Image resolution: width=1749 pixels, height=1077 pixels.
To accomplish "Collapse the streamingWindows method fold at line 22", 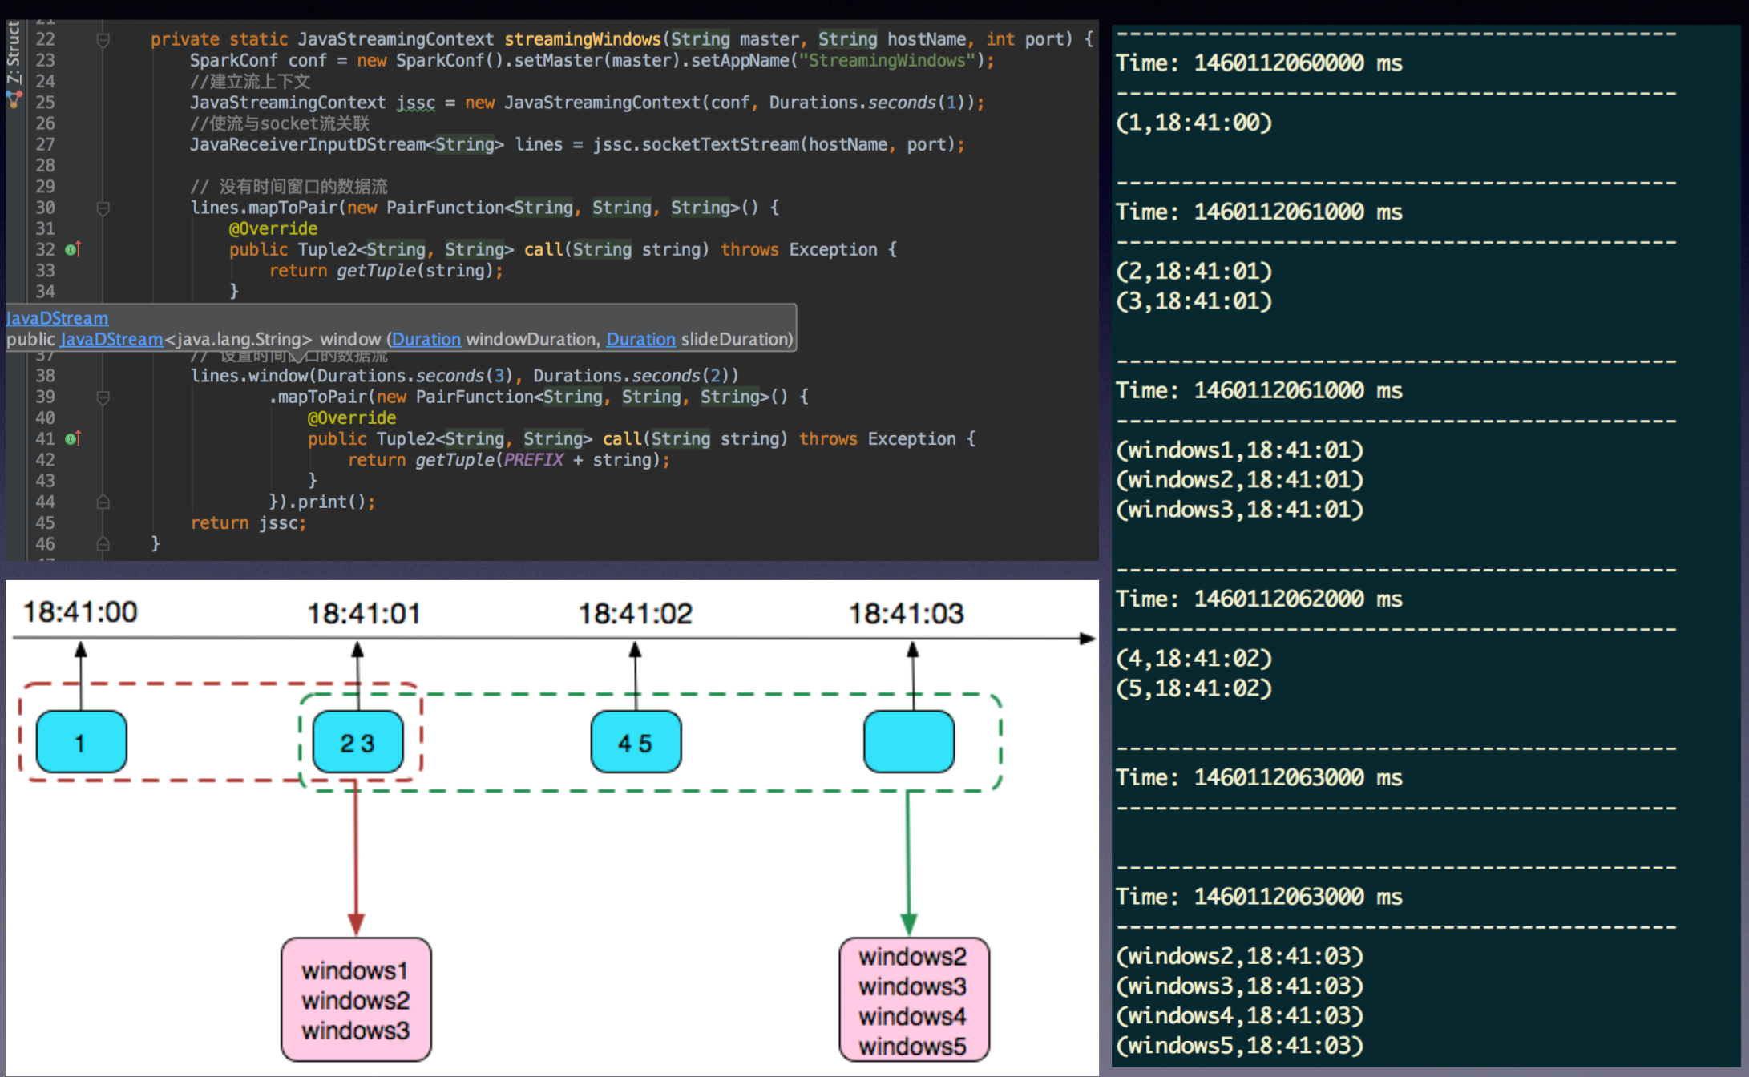I will pos(103,39).
